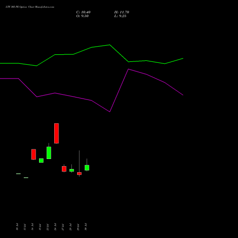Click the closing price value C: 10.40

click(83, 12)
